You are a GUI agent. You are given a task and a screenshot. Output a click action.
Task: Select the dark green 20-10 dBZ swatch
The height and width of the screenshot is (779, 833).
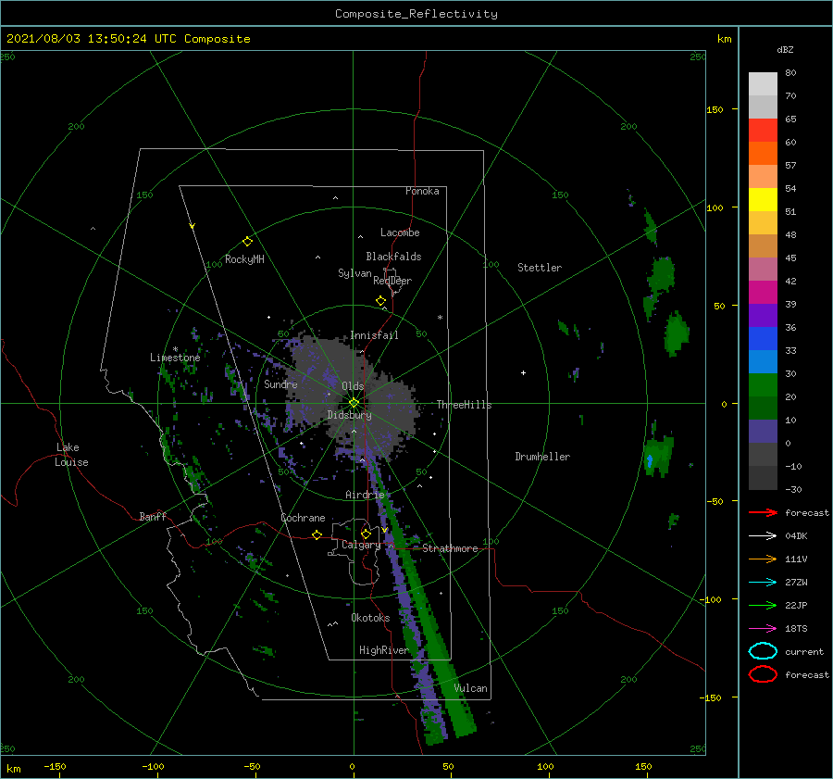(763, 408)
